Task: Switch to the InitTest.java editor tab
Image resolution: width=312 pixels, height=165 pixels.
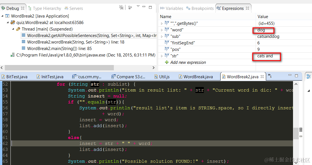Action: pos(50,77)
